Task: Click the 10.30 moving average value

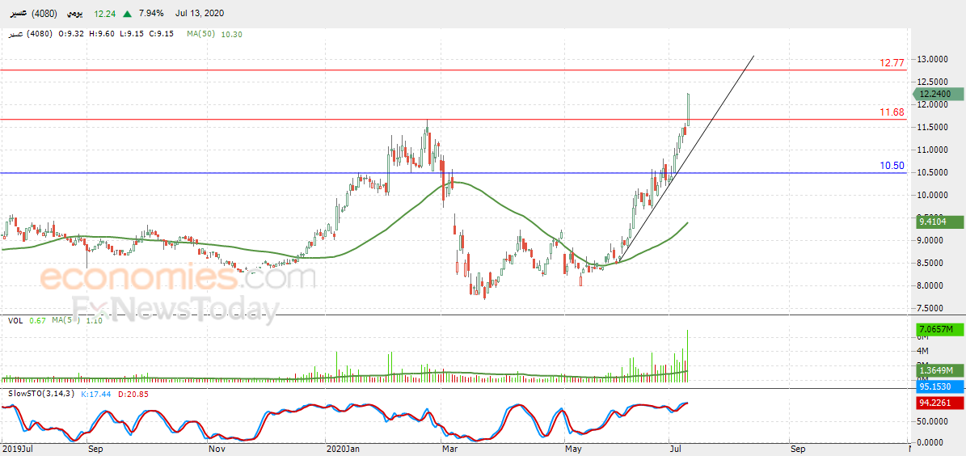Action: point(232,35)
